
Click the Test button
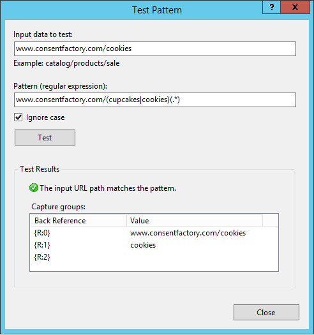pyautogui.click(x=45, y=138)
